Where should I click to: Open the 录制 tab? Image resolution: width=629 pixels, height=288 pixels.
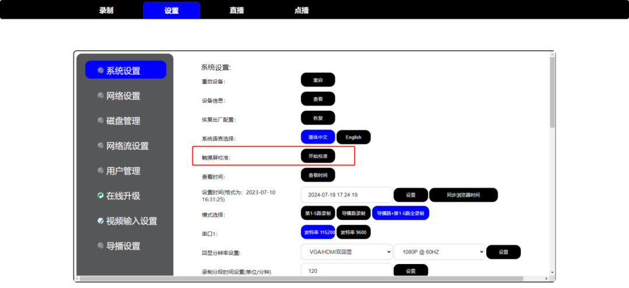click(x=107, y=10)
